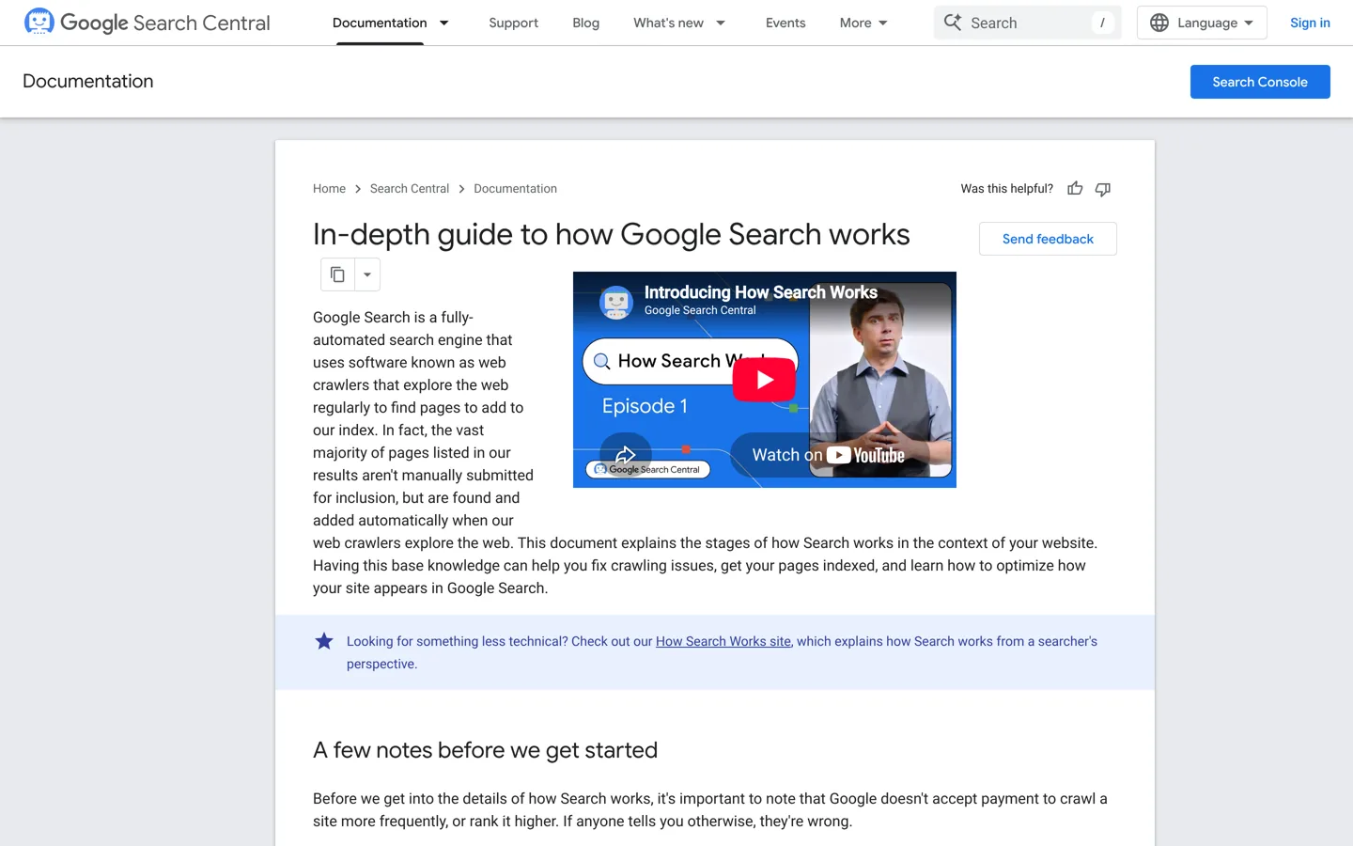Click the Documentation page header text
The height and width of the screenshot is (846, 1353).
click(88, 82)
